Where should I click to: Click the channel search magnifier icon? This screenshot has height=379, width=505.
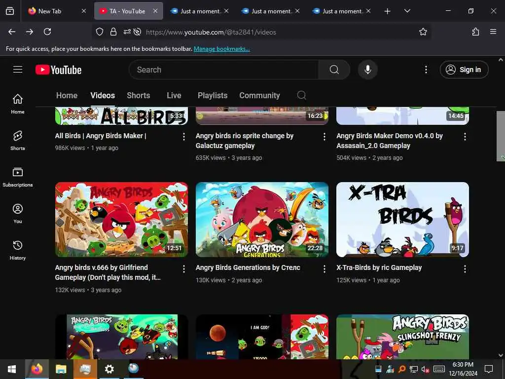click(301, 95)
